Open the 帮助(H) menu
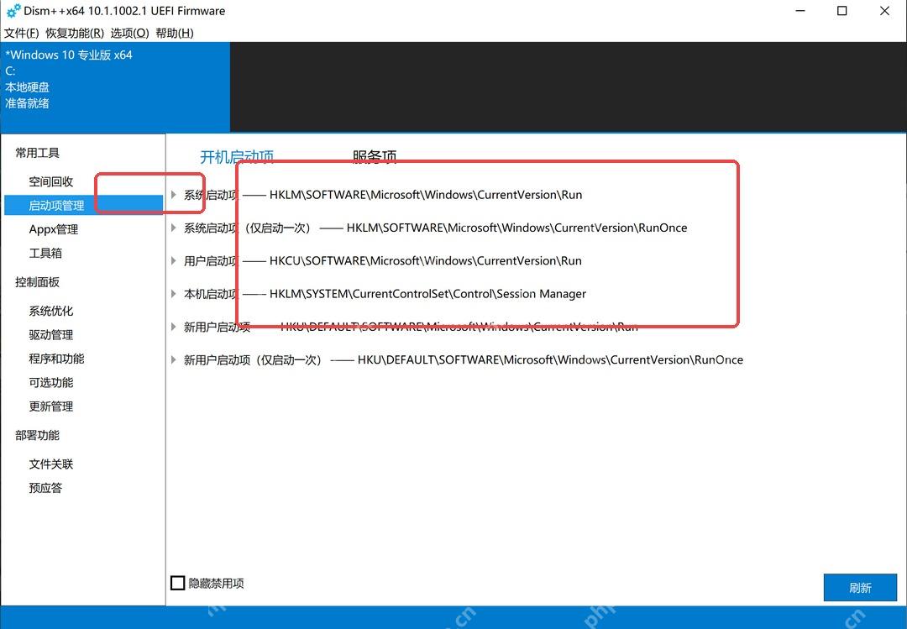Viewport: 907px width, 629px height. click(x=175, y=33)
